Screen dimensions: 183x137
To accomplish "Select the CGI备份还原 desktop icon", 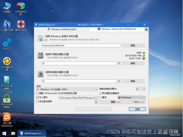I will pyautogui.click(x=7, y=26).
